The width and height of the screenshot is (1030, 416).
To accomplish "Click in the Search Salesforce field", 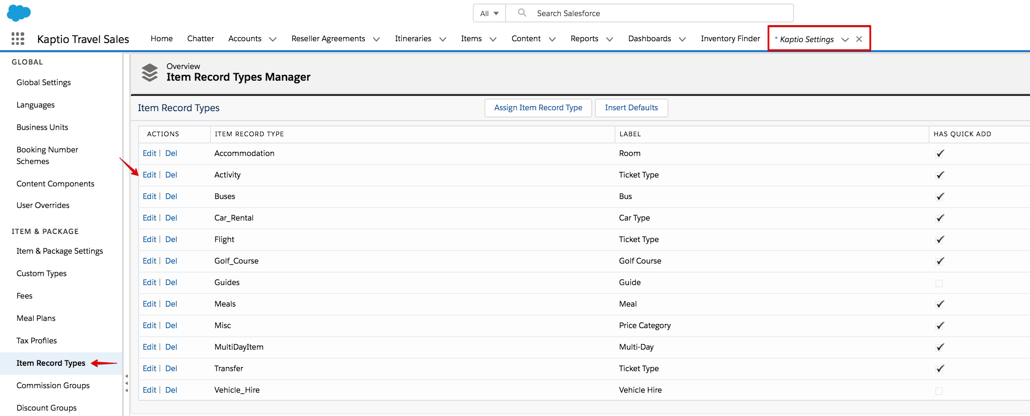I will (x=649, y=13).
